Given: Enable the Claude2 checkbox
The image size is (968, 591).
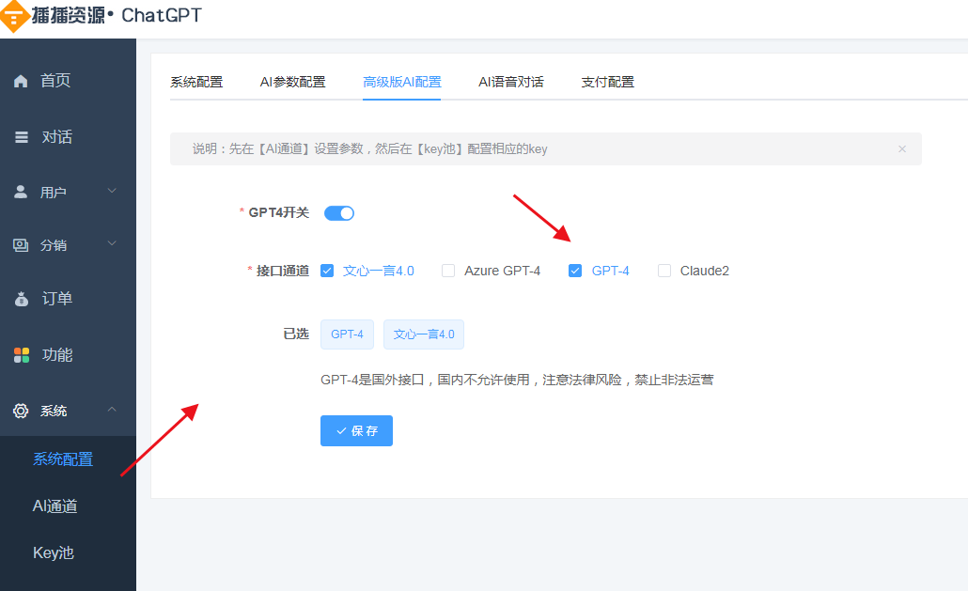Looking at the screenshot, I should [664, 271].
